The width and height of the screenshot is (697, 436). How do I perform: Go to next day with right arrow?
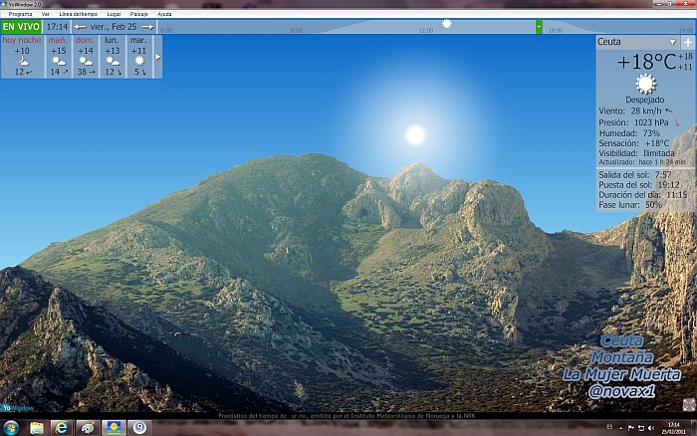148,27
